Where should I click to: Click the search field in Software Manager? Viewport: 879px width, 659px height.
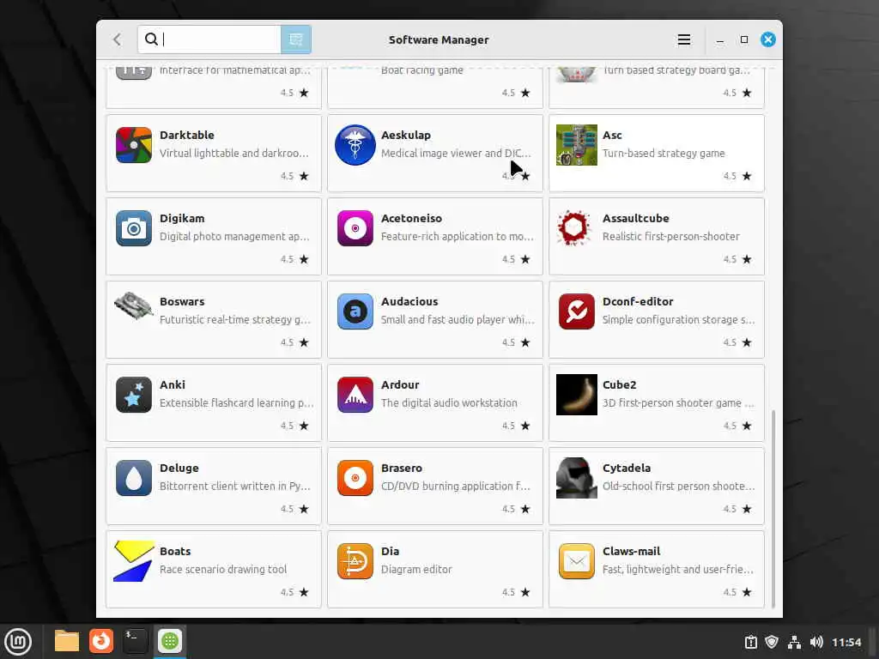(209, 39)
